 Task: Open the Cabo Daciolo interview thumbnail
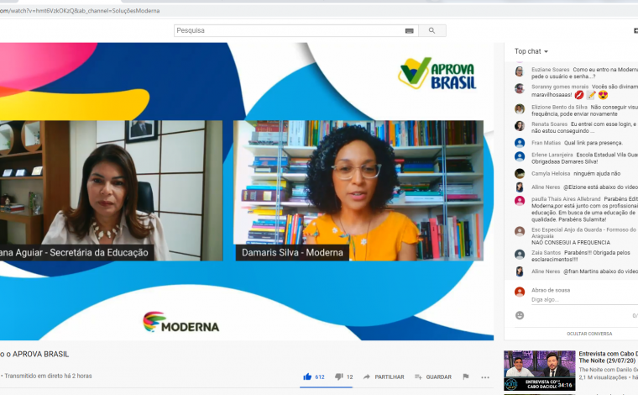pyautogui.click(x=539, y=371)
